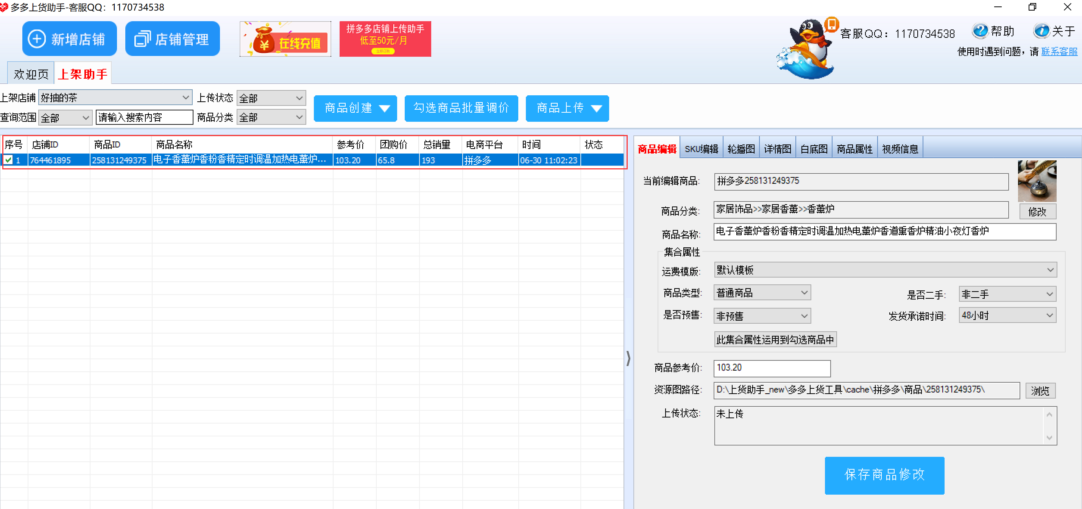The height and width of the screenshot is (509, 1082).
Task: Click 店铺ID column header
Action: 59,145
